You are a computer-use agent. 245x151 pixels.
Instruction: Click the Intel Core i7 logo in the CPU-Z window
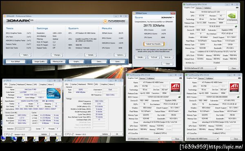click(53, 93)
